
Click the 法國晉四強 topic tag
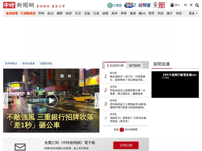click(46, 63)
